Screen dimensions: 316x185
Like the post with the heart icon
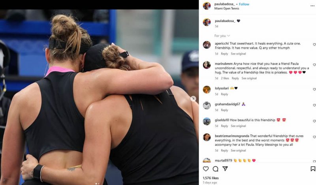pos(205,169)
